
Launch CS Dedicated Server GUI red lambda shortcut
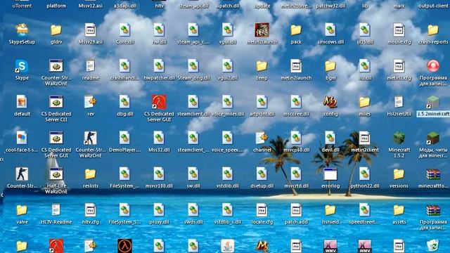tap(159, 102)
